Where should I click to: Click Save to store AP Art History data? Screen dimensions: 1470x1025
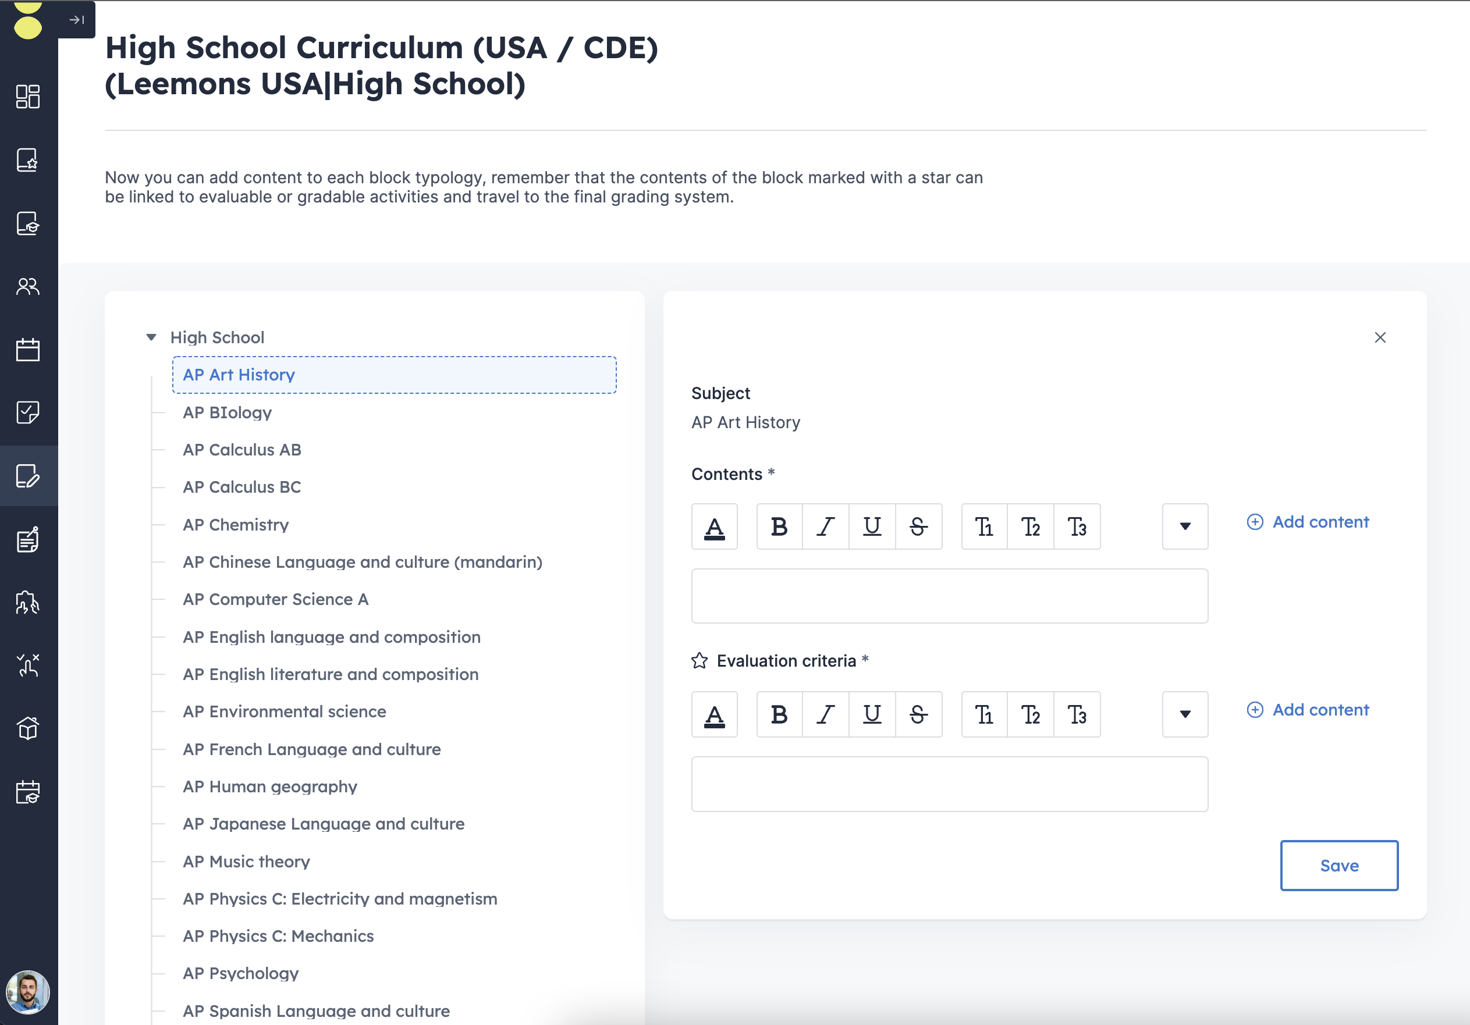[1339, 866]
